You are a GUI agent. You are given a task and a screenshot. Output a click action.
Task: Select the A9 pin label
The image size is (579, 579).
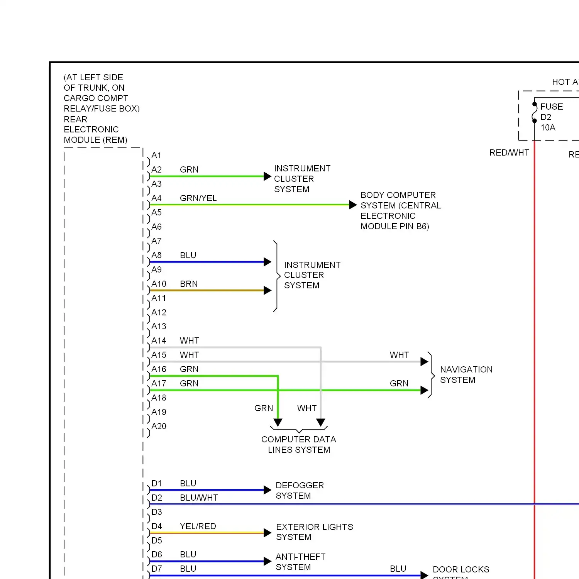click(x=156, y=270)
